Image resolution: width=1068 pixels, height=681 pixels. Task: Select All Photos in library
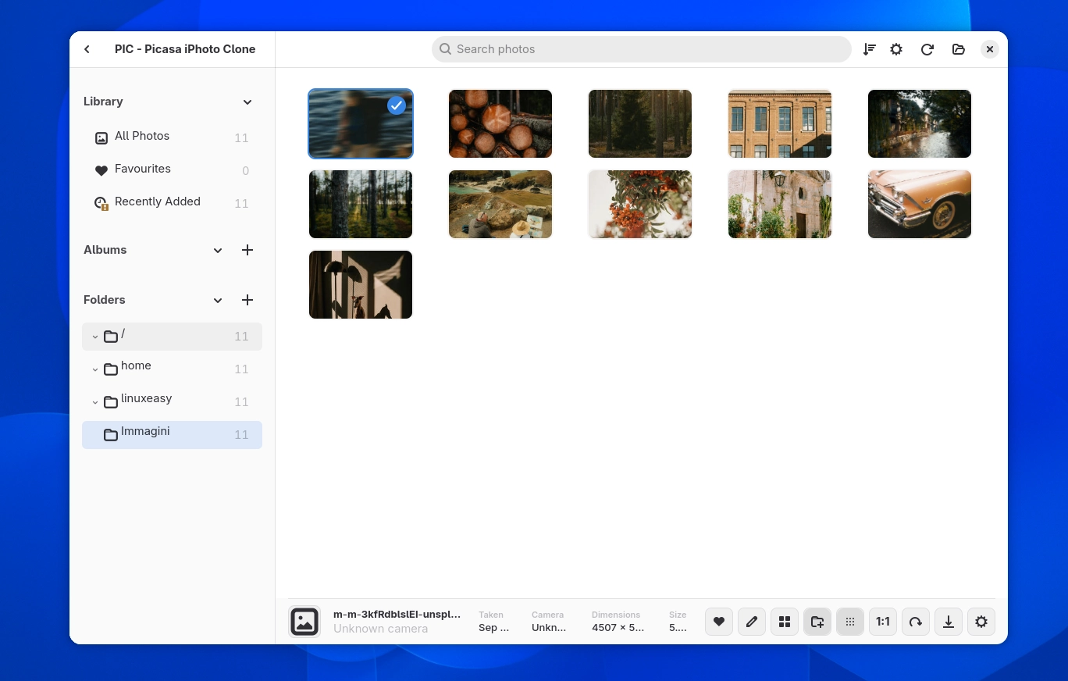(x=172, y=137)
